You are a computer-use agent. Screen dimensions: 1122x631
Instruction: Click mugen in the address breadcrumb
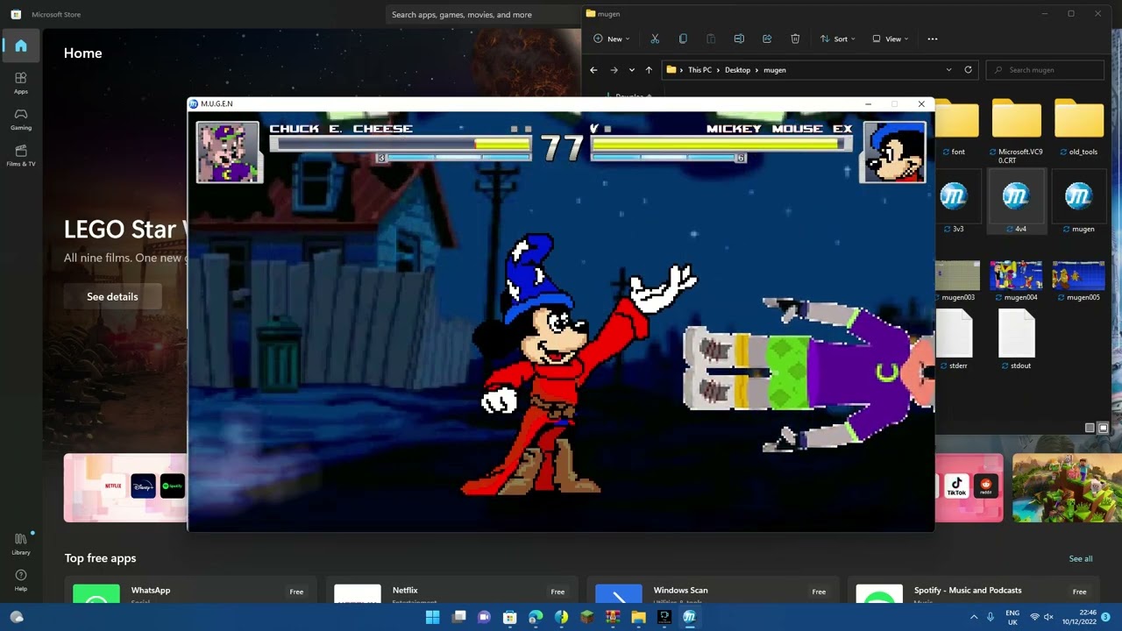tap(775, 70)
